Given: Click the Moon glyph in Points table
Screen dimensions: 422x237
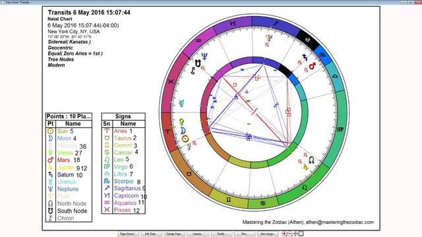Looking at the screenshot, I should point(50,138).
